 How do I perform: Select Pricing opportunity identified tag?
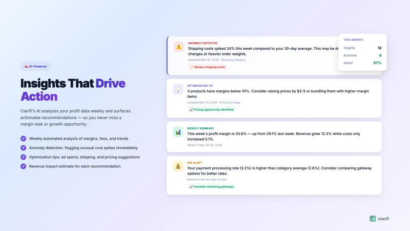pos(211,110)
